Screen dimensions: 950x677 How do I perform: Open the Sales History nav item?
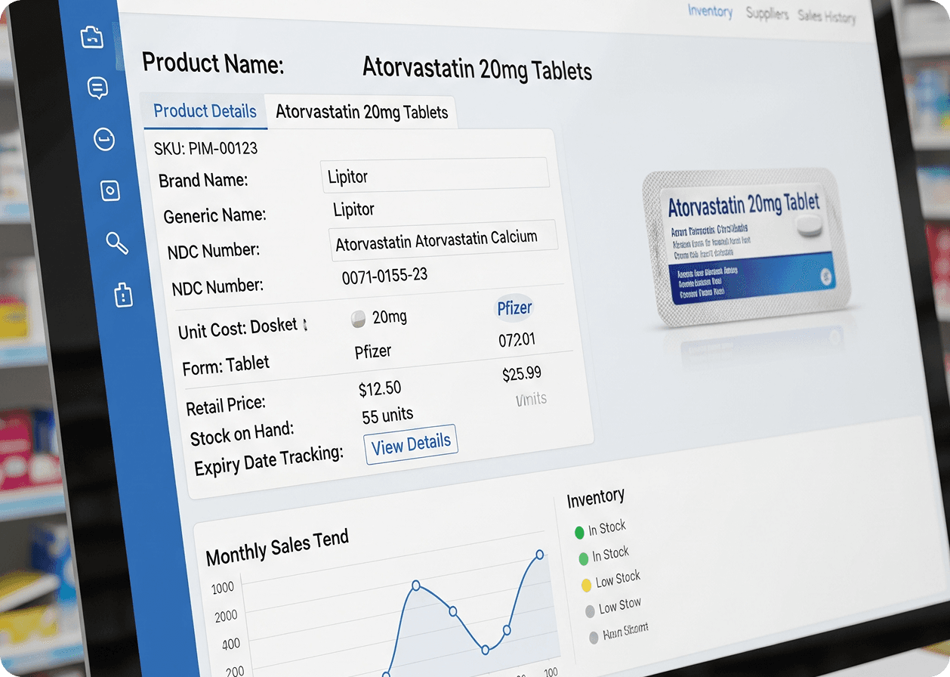point(827,17)
